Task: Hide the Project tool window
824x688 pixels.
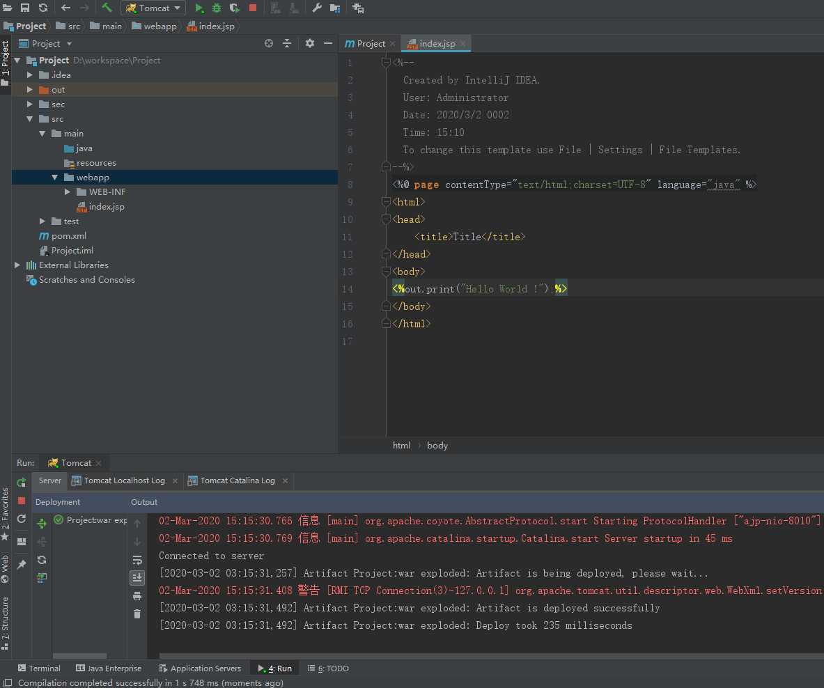Action: [x=328, y=44]
